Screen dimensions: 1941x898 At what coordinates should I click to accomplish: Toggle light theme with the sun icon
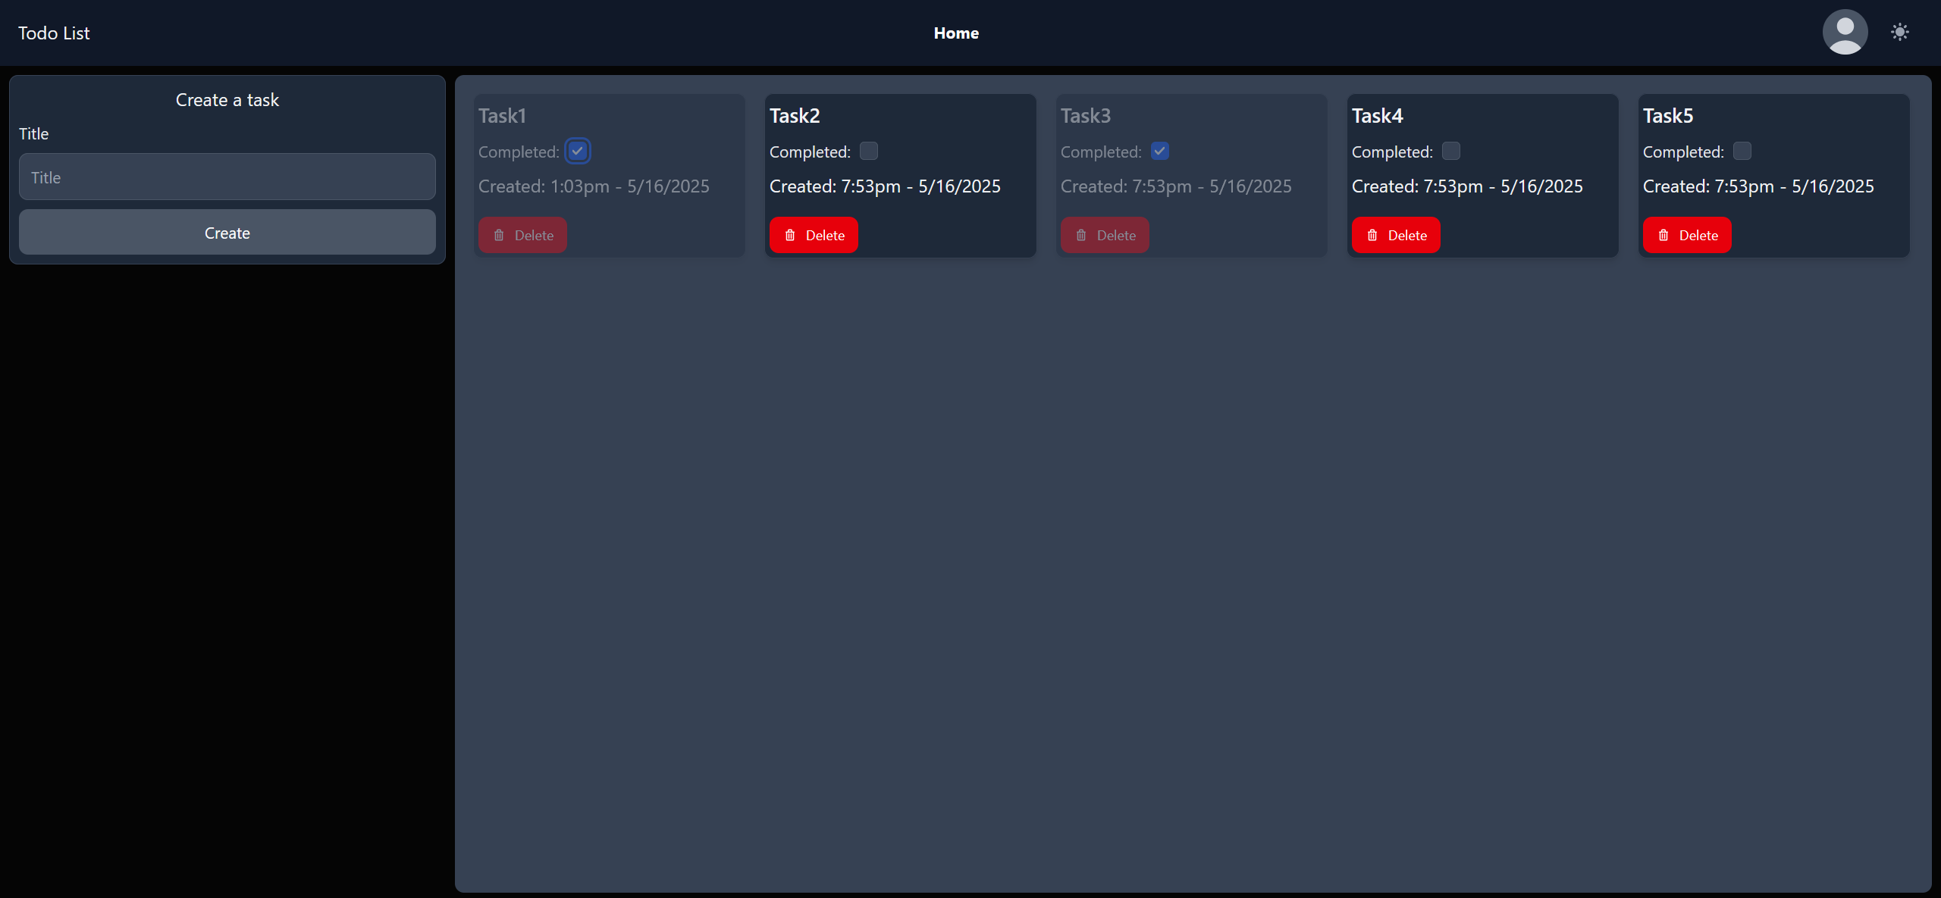point(1899,32)
